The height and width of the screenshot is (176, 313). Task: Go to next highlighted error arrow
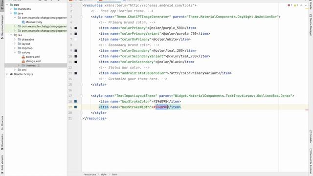(x=306, y=5)
